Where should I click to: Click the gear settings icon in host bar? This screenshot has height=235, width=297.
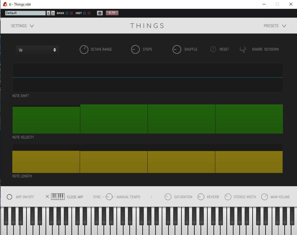click(100, 13)
